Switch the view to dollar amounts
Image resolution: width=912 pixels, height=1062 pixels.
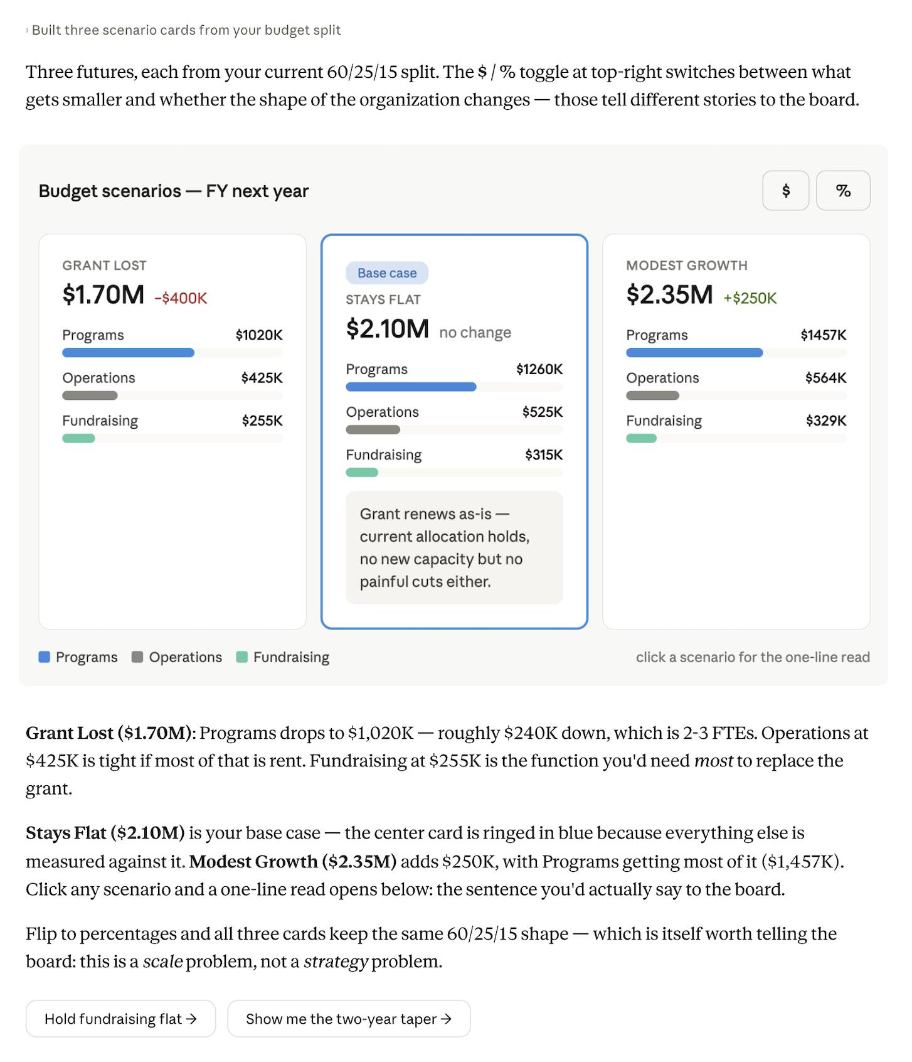click(785, 191)
